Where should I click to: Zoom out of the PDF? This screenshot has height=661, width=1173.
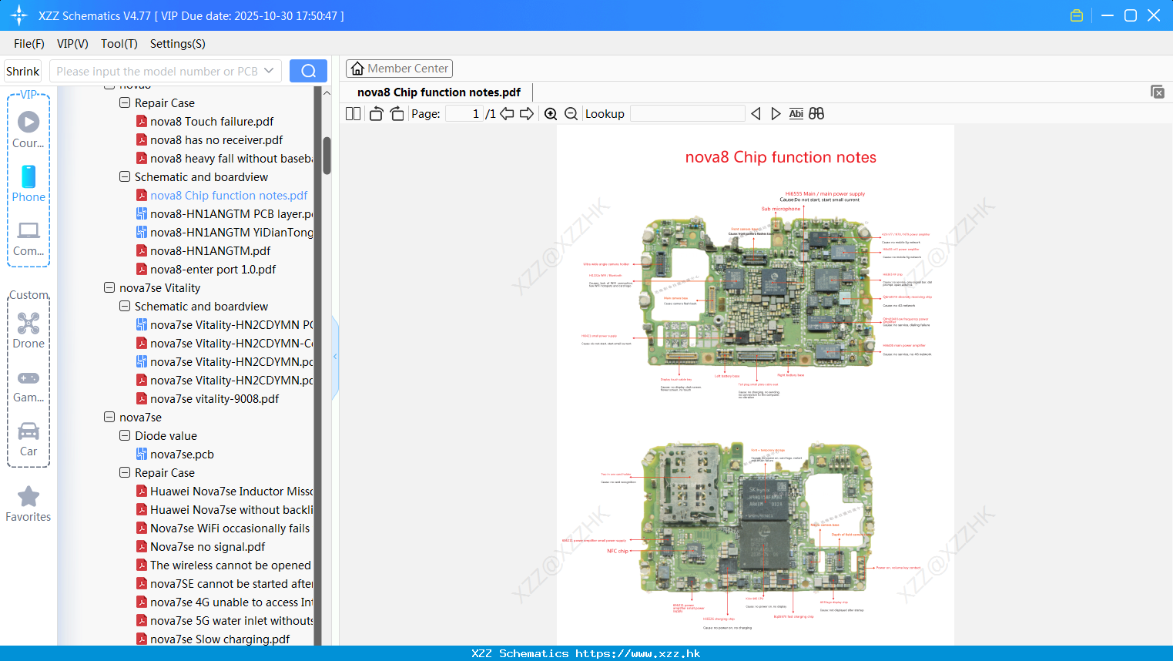pos(571,113)
